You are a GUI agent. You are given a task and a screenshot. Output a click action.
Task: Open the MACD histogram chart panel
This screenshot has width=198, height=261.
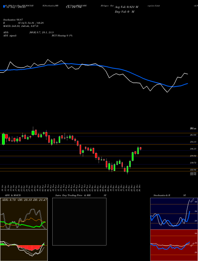(24, 245)
